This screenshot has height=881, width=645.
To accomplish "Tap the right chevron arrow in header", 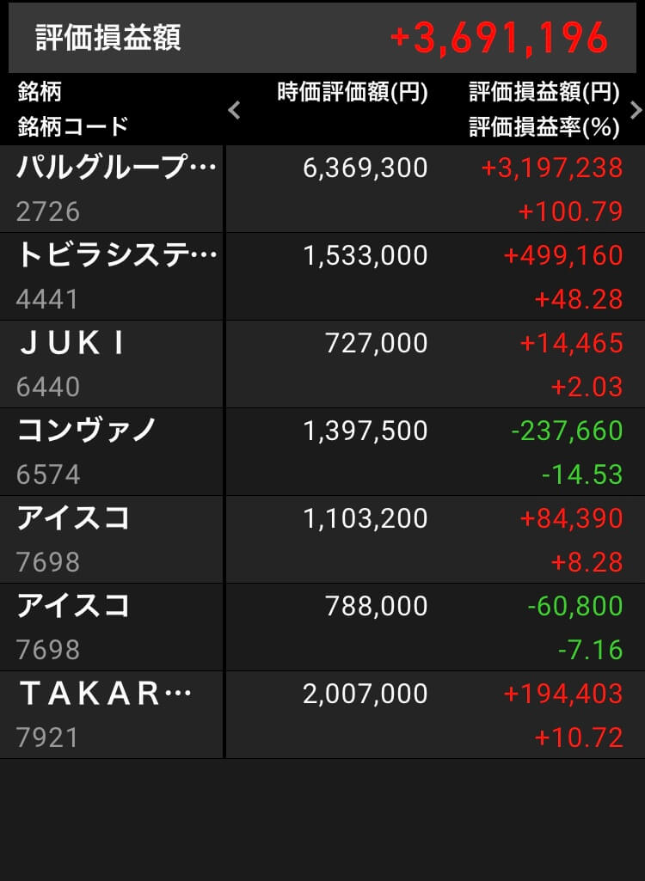I will tap(636, 110).
